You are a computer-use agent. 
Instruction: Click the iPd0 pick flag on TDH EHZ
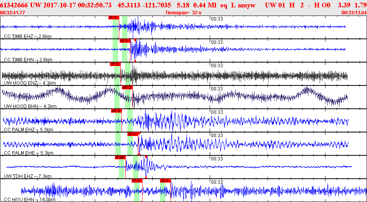click(x=120, y=157)
